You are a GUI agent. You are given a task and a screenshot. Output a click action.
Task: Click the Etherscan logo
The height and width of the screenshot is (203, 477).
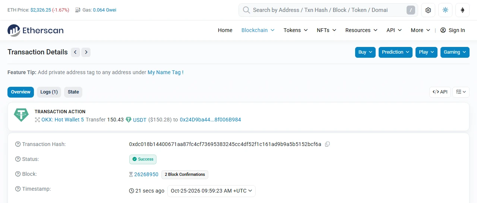[35, 31]
